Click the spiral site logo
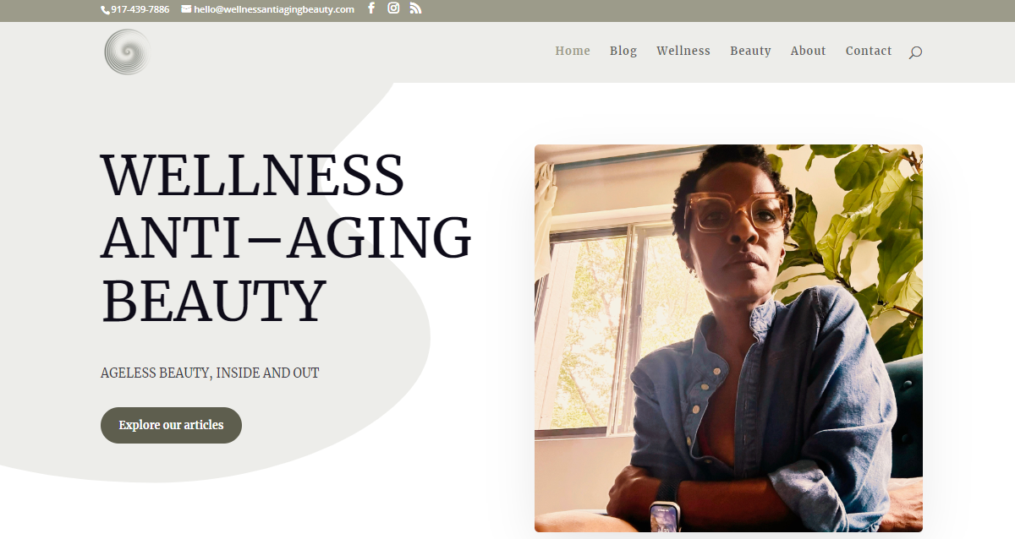1015x539 pixels. [x=127, y=52]
